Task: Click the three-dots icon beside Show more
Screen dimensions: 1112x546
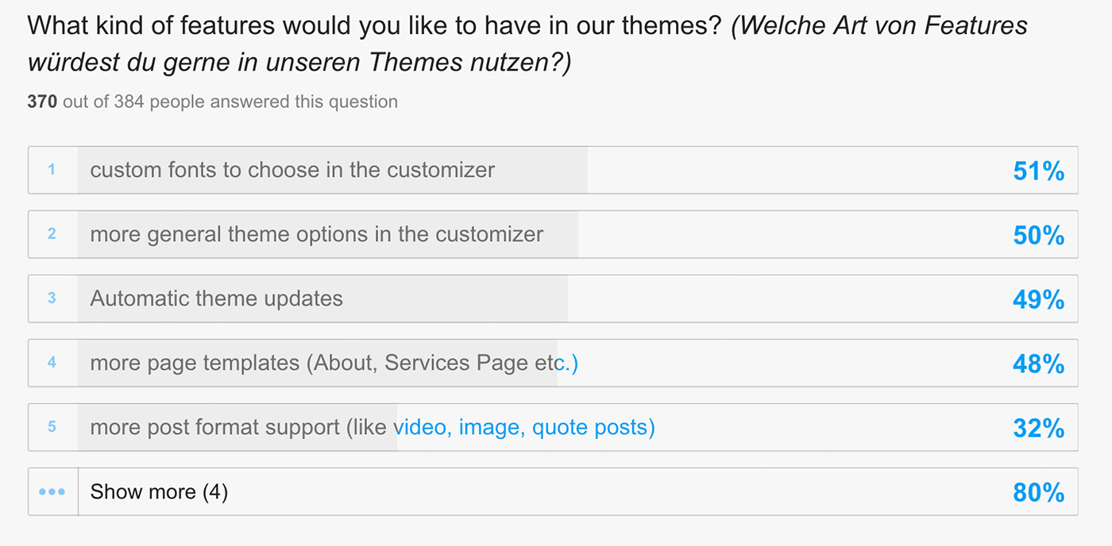Action: point(52,492)
